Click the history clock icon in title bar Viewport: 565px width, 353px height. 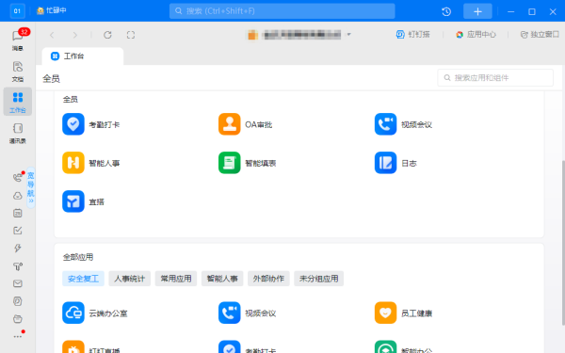pos(446,11)
